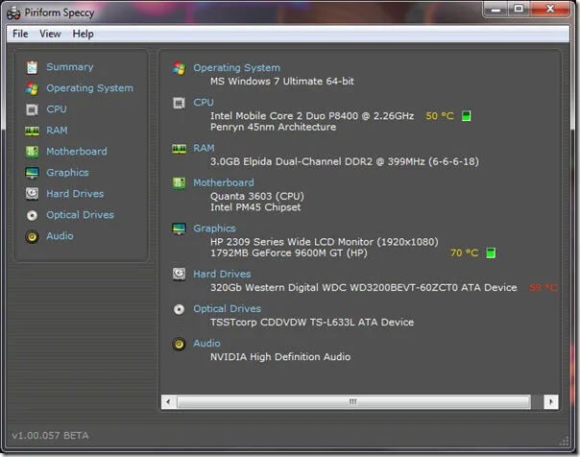Open the Optical Drives heading in main panel

click(x=227, y=309)
